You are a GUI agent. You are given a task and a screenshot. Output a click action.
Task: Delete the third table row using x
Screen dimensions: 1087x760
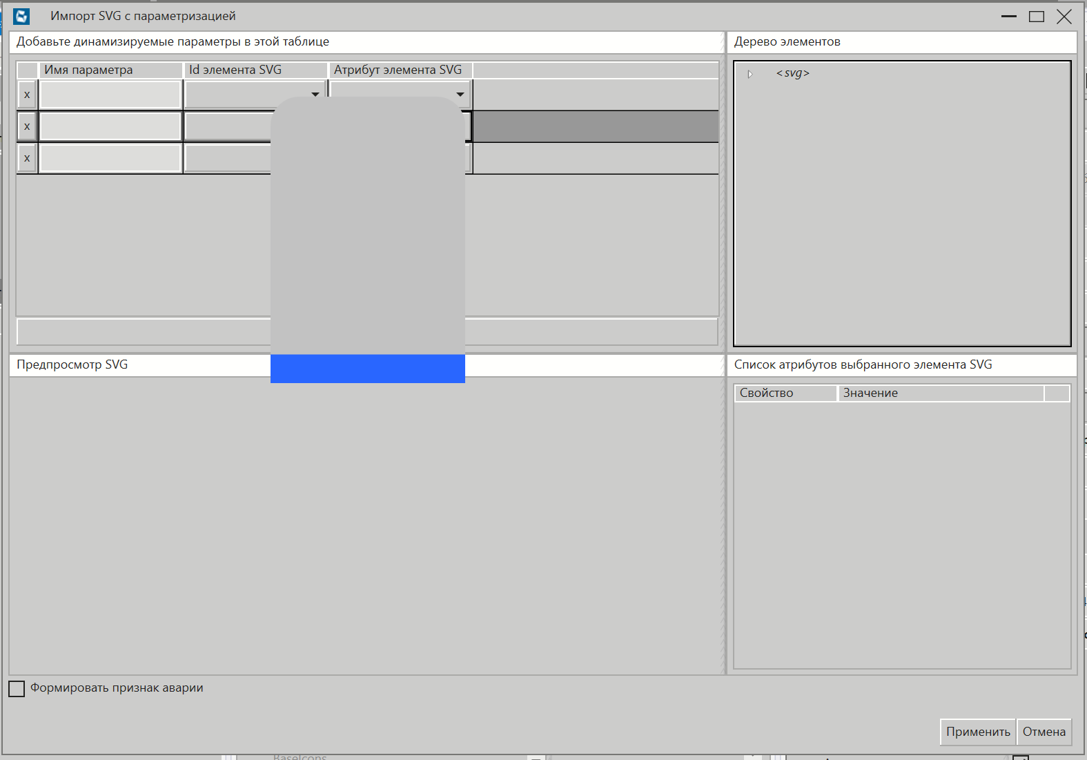click(x=27, y=158)
